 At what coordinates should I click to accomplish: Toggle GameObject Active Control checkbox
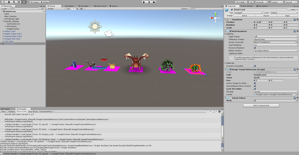click(x=255, y=86)
